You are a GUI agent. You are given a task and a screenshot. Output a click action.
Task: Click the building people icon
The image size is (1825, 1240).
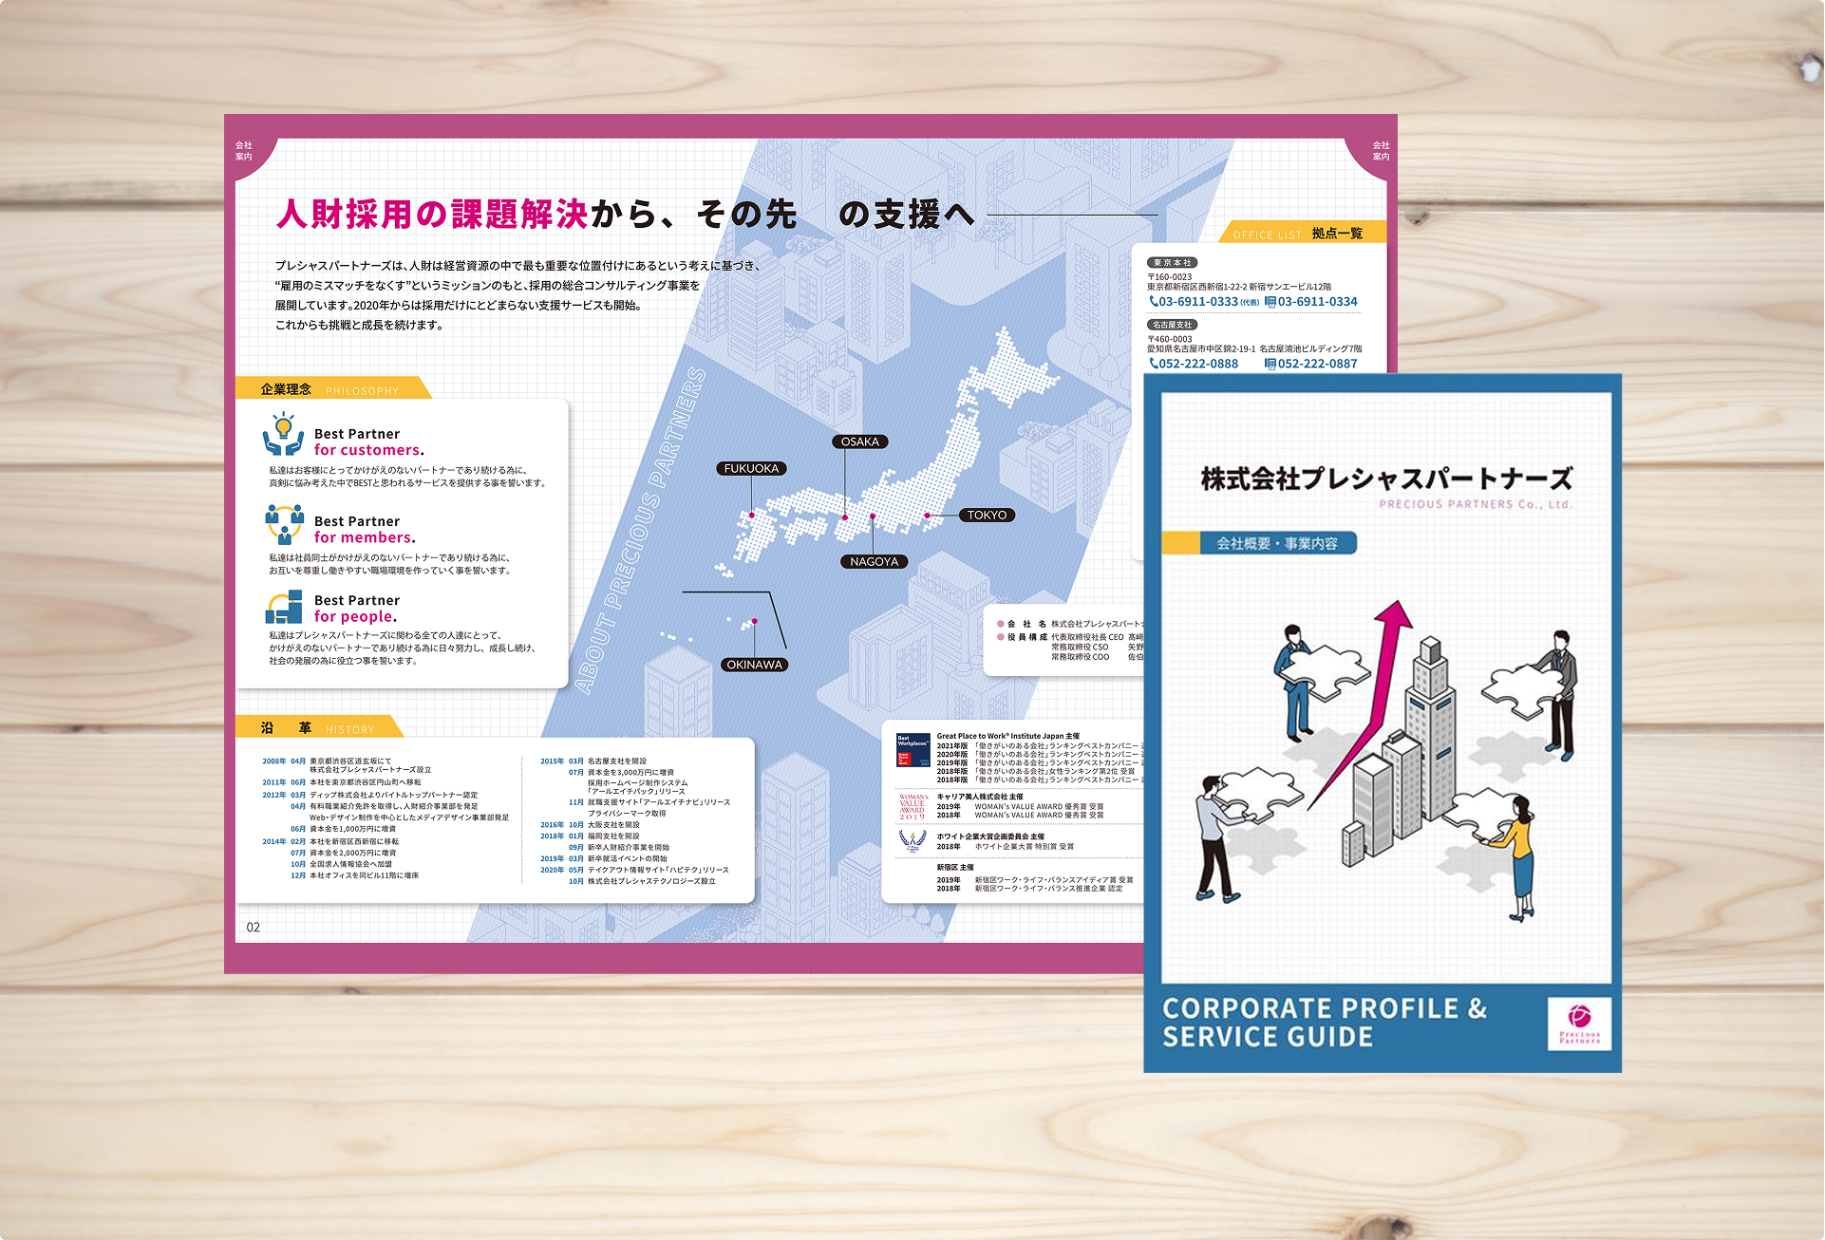pyautogui.click(x=284, y=607)
